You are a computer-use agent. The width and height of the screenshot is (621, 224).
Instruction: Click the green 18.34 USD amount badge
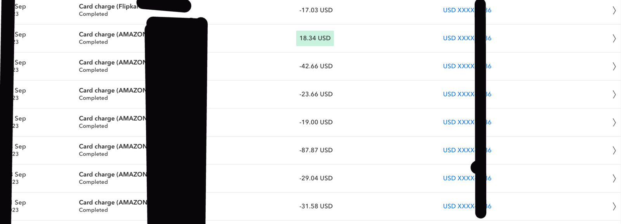point(315,38)
